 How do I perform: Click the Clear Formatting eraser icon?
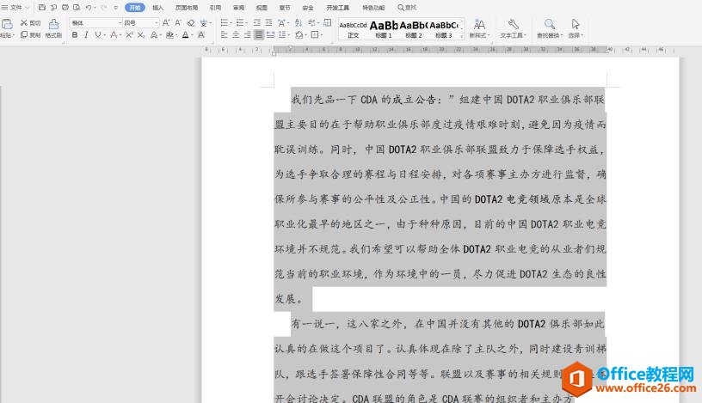pyautogui.click(x=191, y=23)
